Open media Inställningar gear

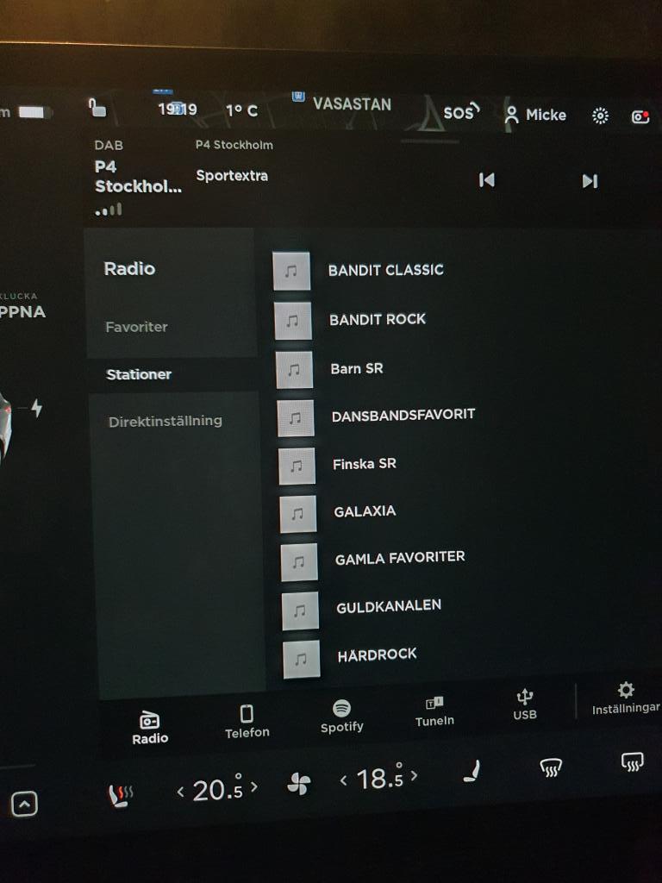pos(626,698)
